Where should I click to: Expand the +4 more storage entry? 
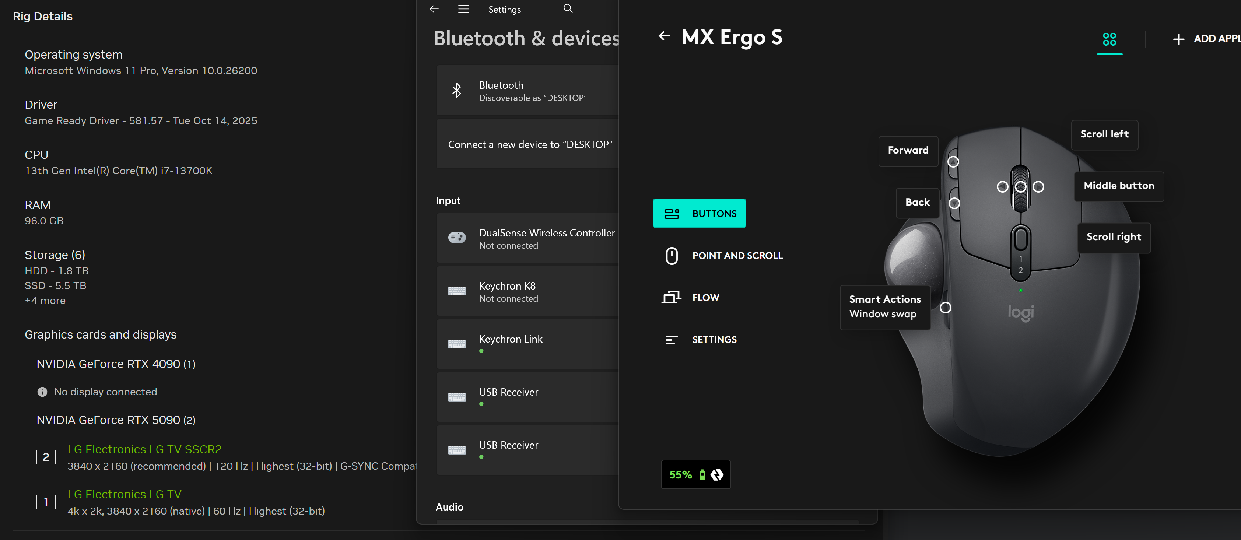pos(45,301)
